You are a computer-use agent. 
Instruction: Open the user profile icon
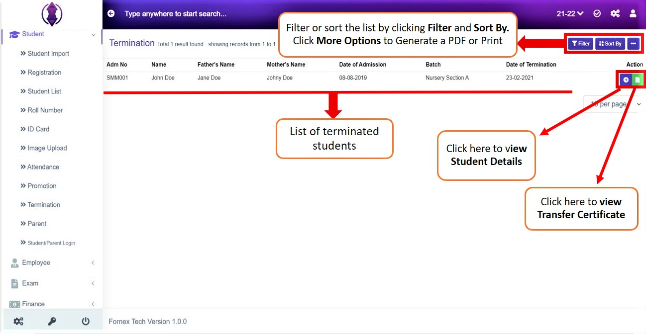point(633,14)
